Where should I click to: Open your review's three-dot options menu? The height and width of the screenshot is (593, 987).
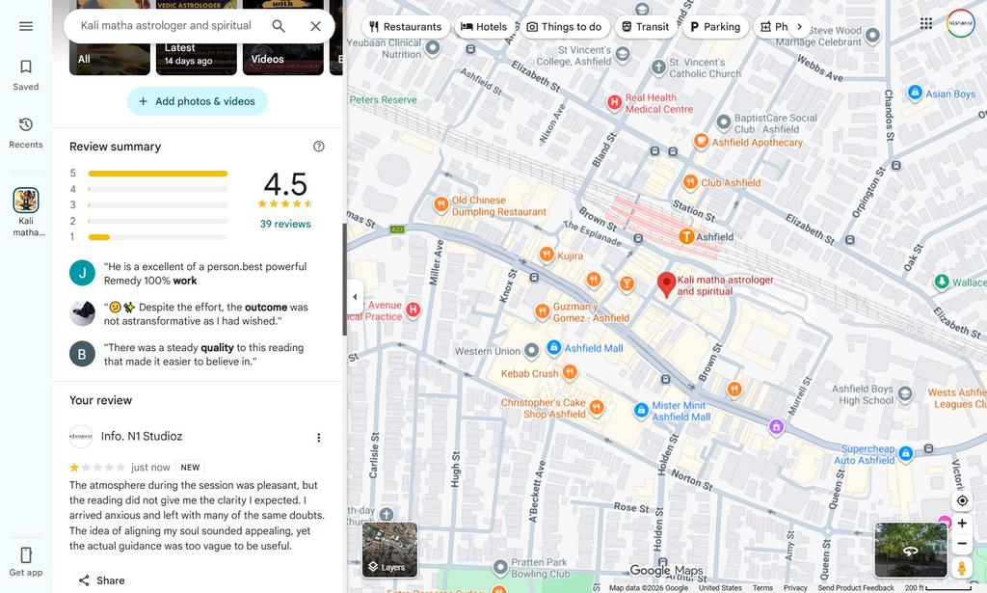[x=318, y=437]
